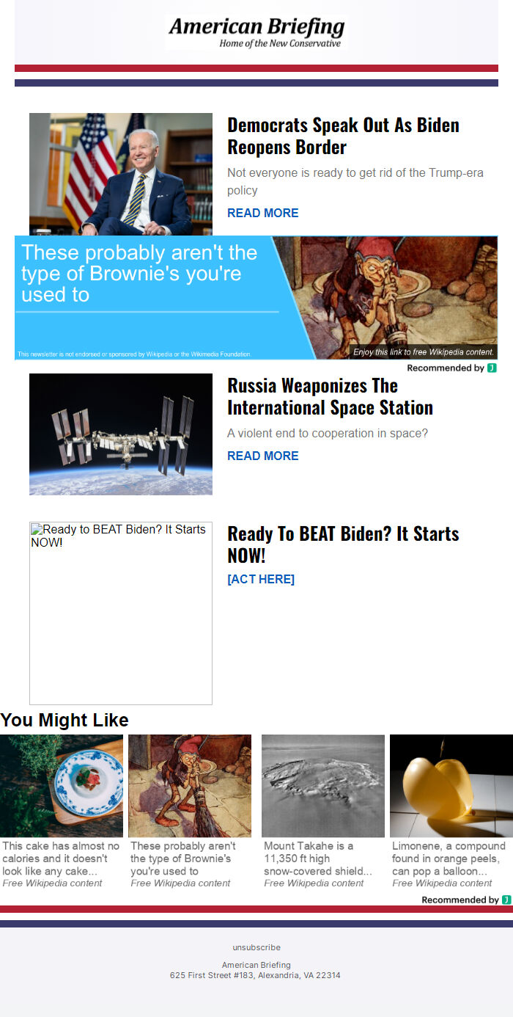Click the newsletter not endorsed disclaimer text

[134, 354]
